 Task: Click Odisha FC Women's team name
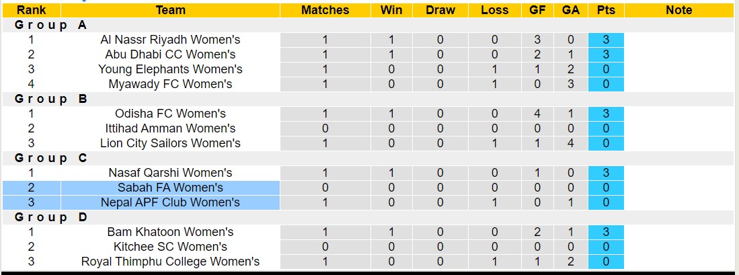point(170,114)
